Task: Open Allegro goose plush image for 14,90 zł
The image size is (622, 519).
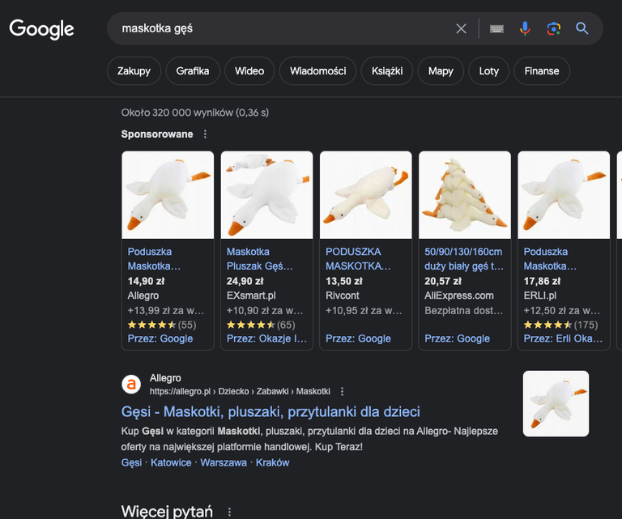Action: (168, 195)
